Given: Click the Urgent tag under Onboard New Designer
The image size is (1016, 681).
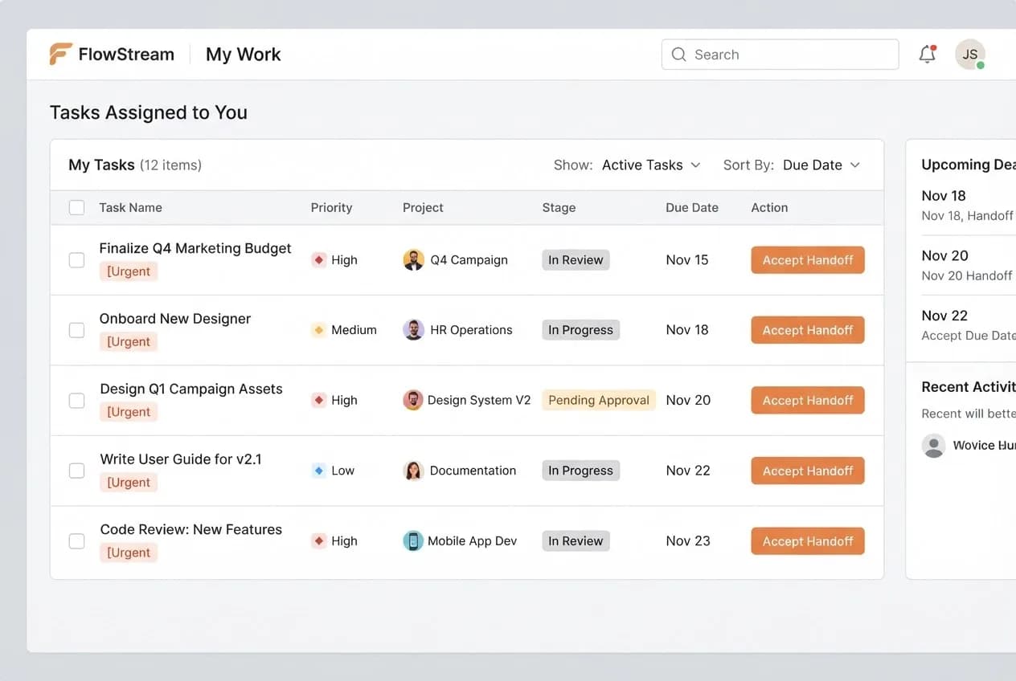Looking at the screenshot, I should pyautogui.click(x=129, y=341).
